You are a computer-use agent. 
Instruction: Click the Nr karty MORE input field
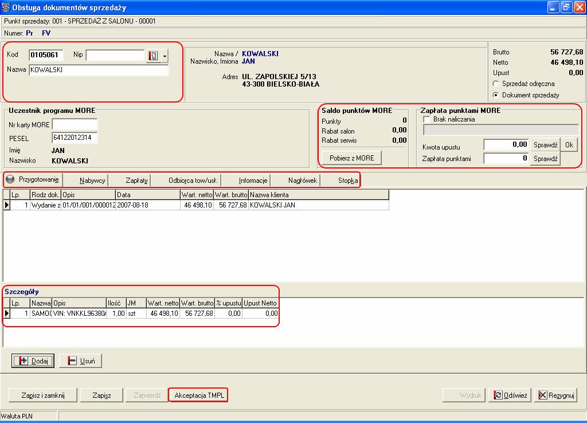point(75,124)
